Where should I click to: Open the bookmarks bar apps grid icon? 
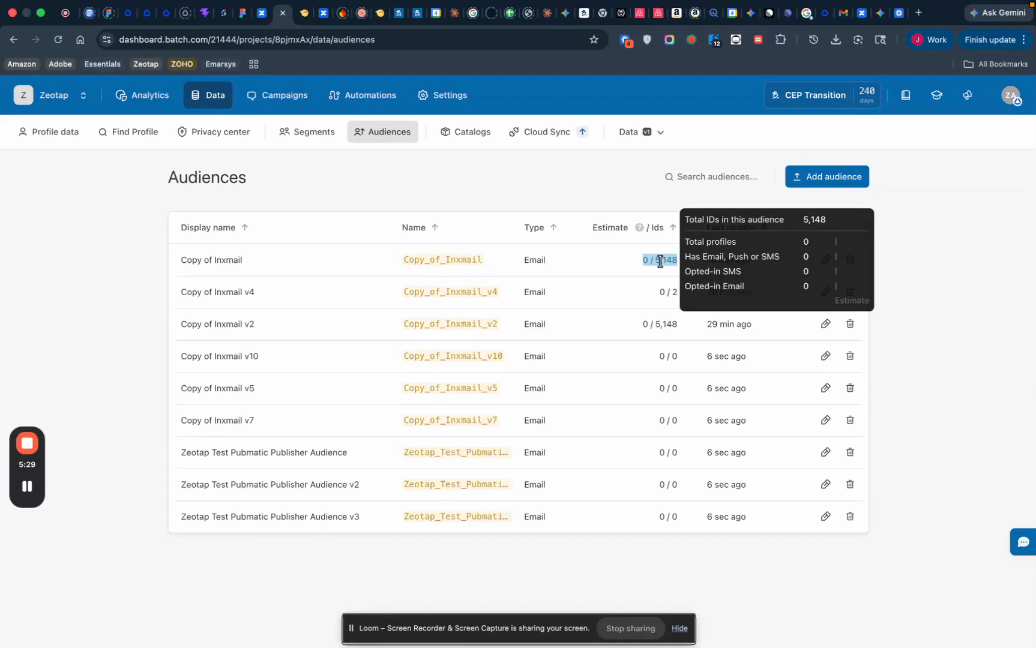coord(254,64)
